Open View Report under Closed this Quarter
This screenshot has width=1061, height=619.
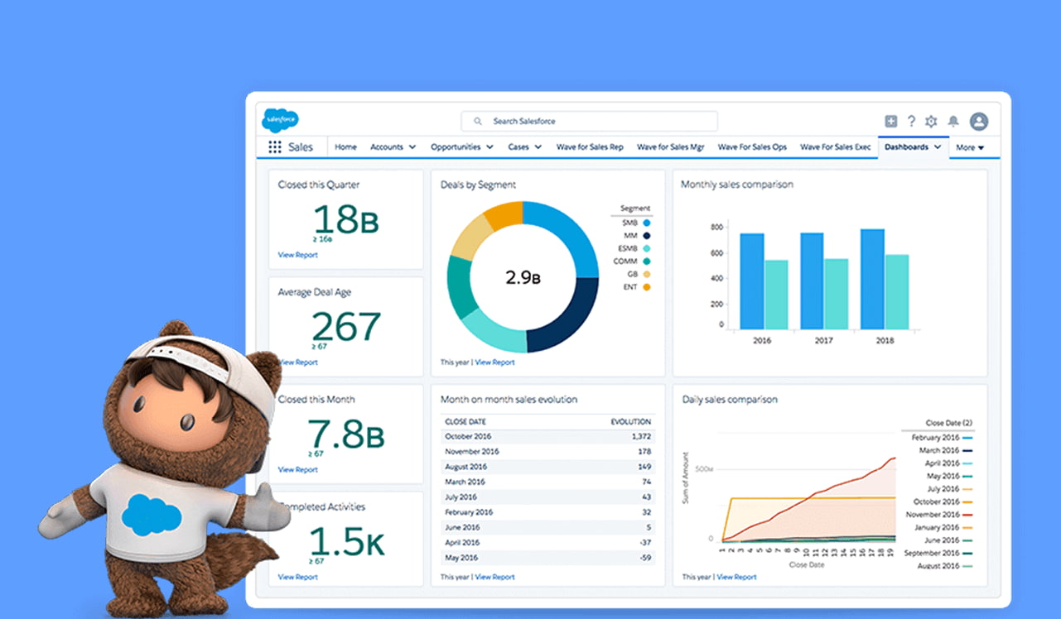(297, 255)
